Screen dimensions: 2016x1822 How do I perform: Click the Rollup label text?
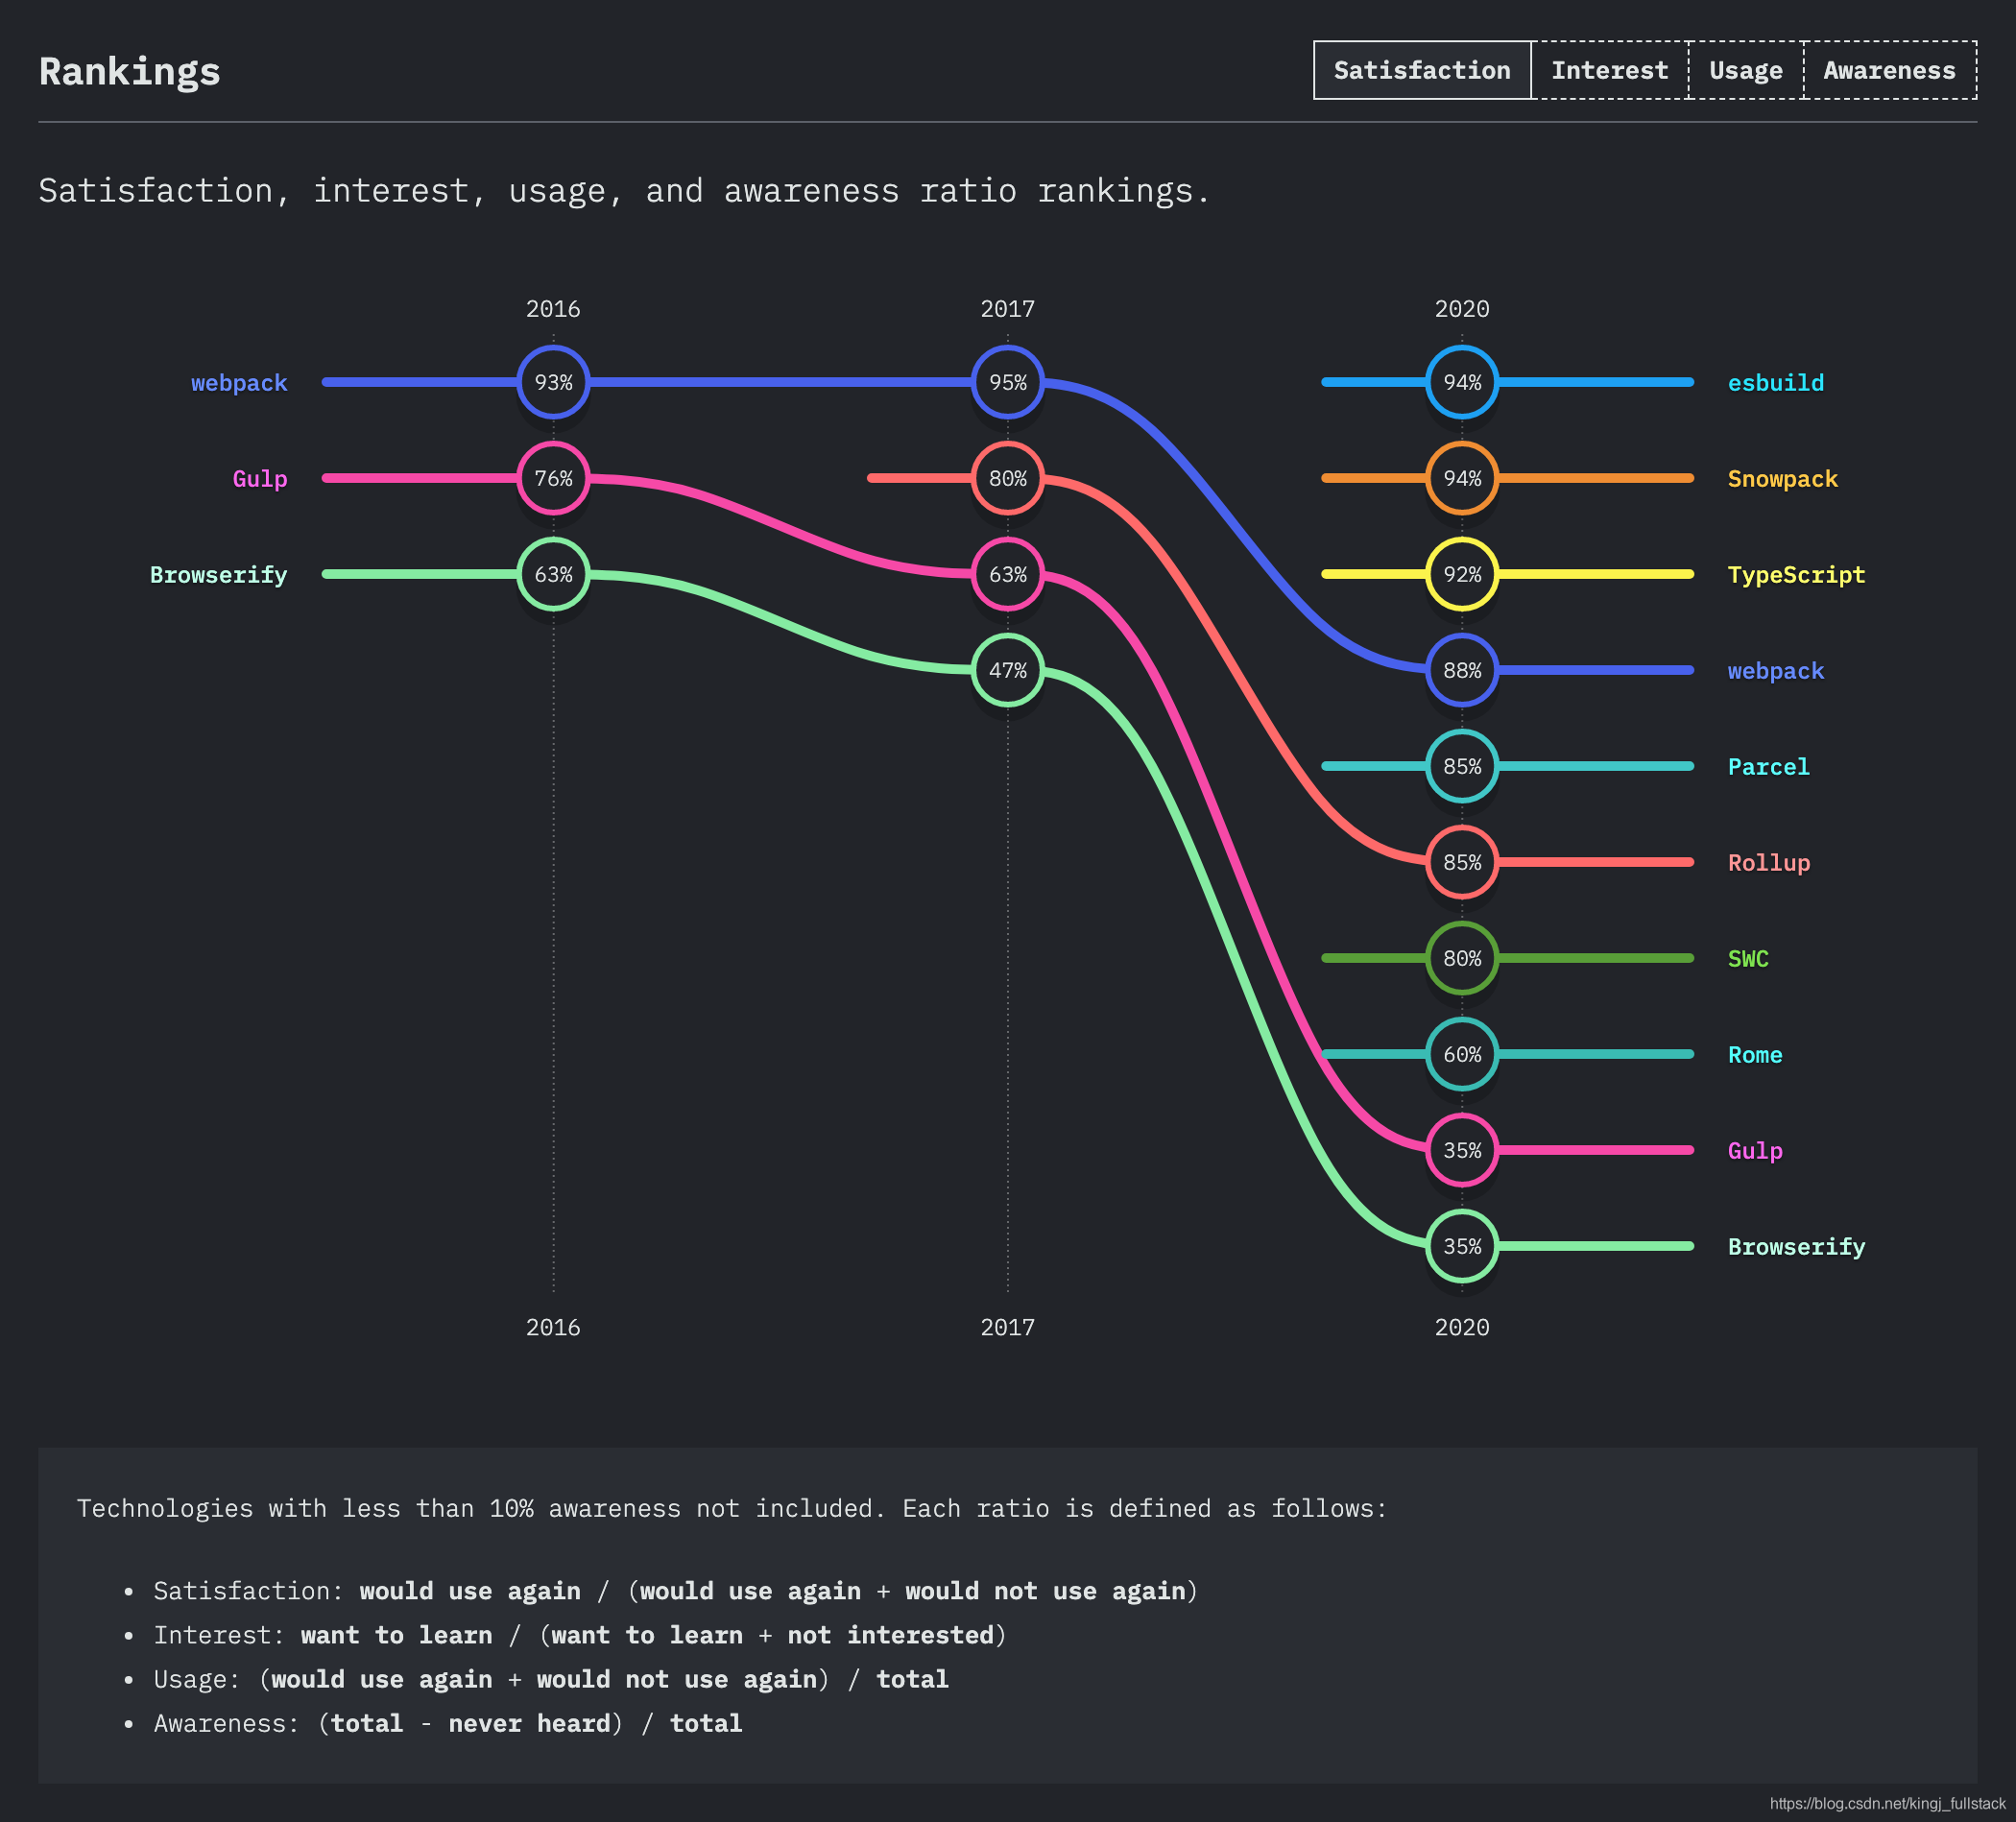1768,863
